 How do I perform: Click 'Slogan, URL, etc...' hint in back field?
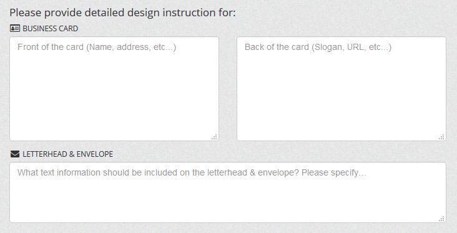pos(351,47)
